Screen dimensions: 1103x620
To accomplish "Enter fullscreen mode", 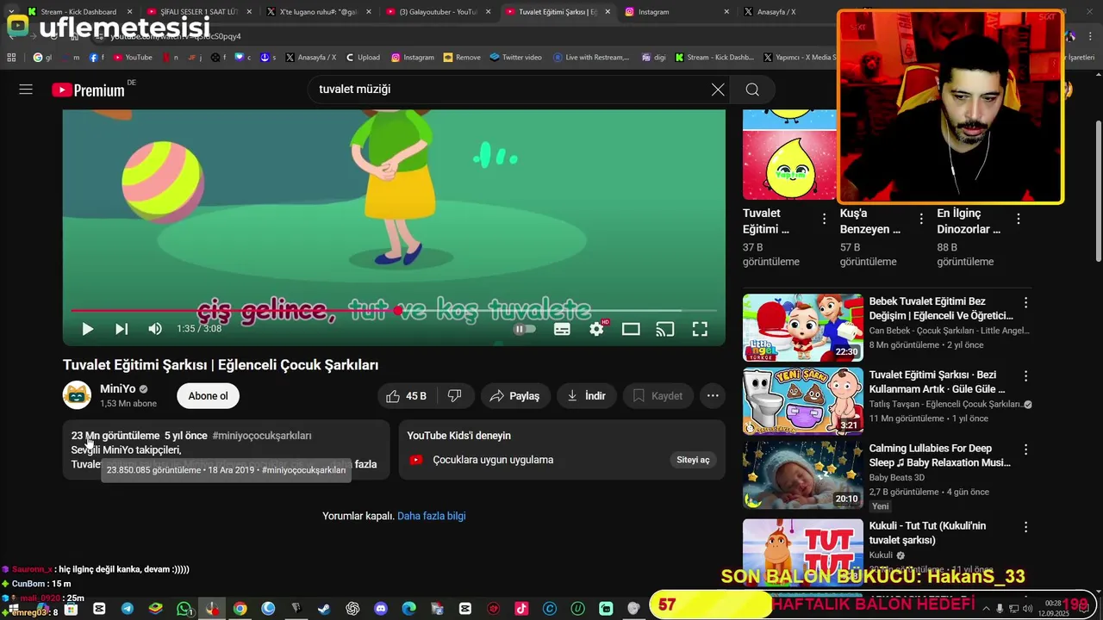I will tap(700, 329).
